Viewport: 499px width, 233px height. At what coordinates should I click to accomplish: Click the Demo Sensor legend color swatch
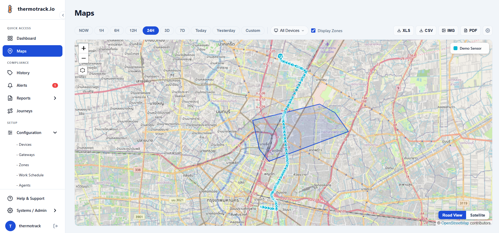[x=456, y=48]
